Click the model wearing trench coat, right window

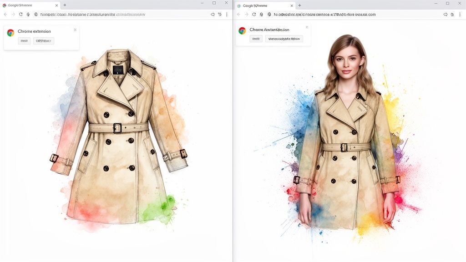pyautogui.click(x=347, y=132)
